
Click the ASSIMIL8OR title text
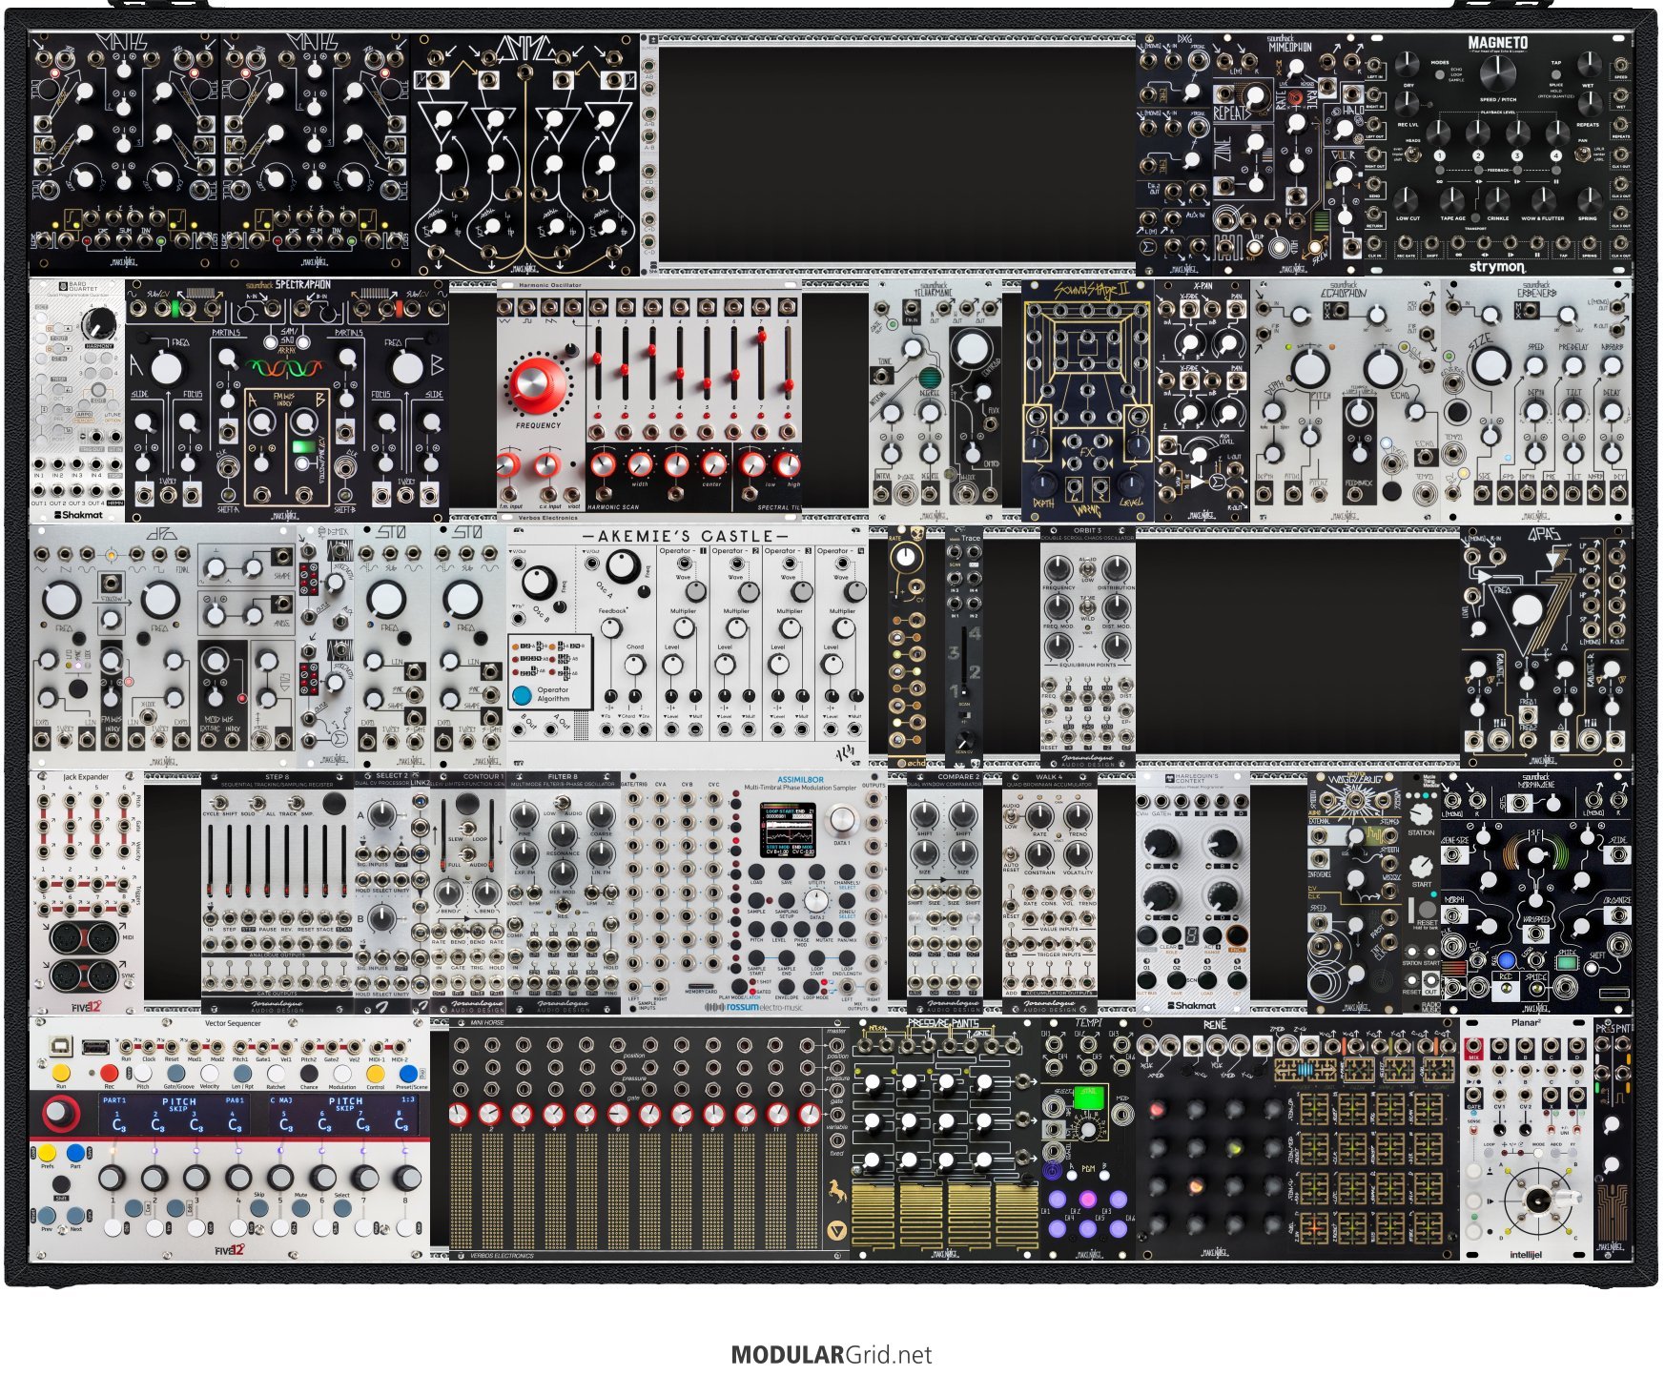click(x=800, y=780)
